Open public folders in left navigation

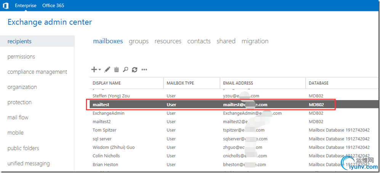click(23, 148)
